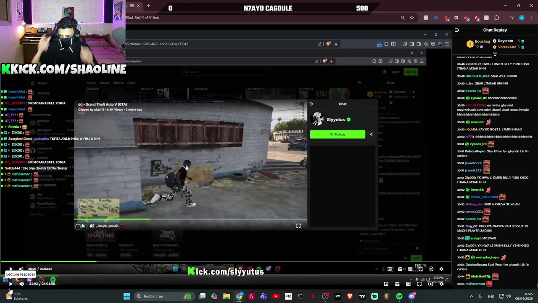Open the weather widget showing 16°C
This screenshot has width=538, height=303.
pos(16,296)
